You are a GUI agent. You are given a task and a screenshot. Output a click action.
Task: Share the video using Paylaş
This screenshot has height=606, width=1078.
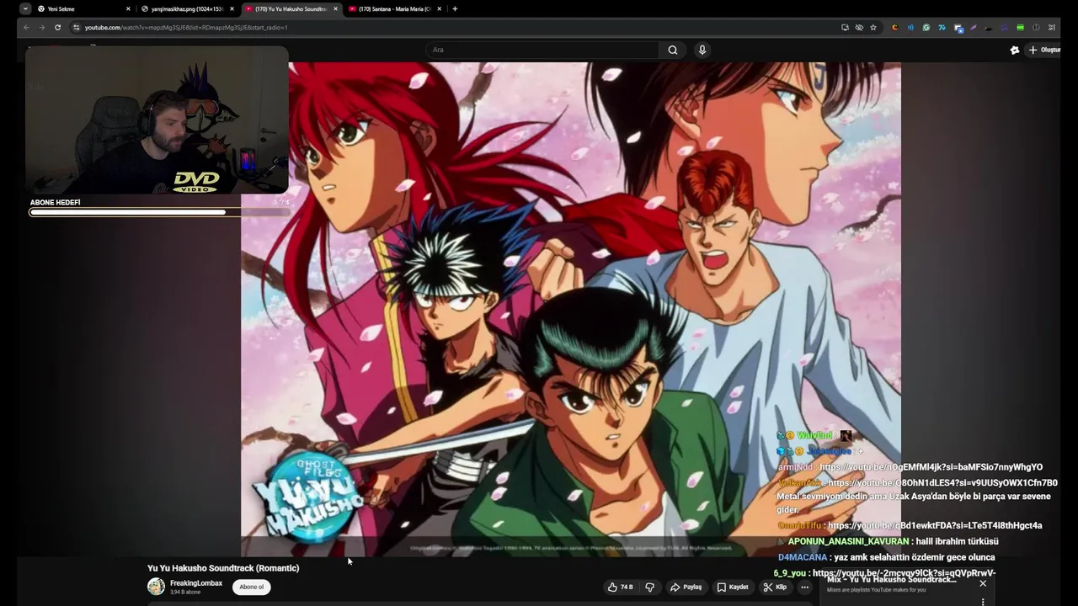tap(686, 587)
